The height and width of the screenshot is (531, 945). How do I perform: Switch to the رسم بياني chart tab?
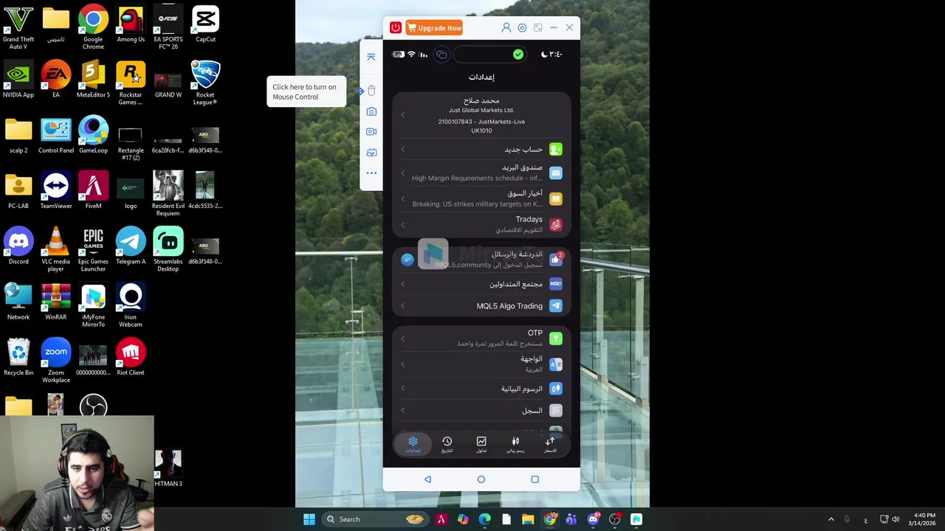point(515,445)
